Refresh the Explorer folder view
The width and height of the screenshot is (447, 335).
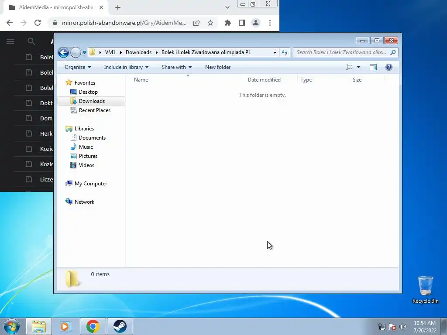coord(285,52)
